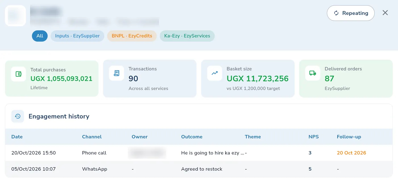
Task: Click the Channel column header
Action: tap(92, 137)
